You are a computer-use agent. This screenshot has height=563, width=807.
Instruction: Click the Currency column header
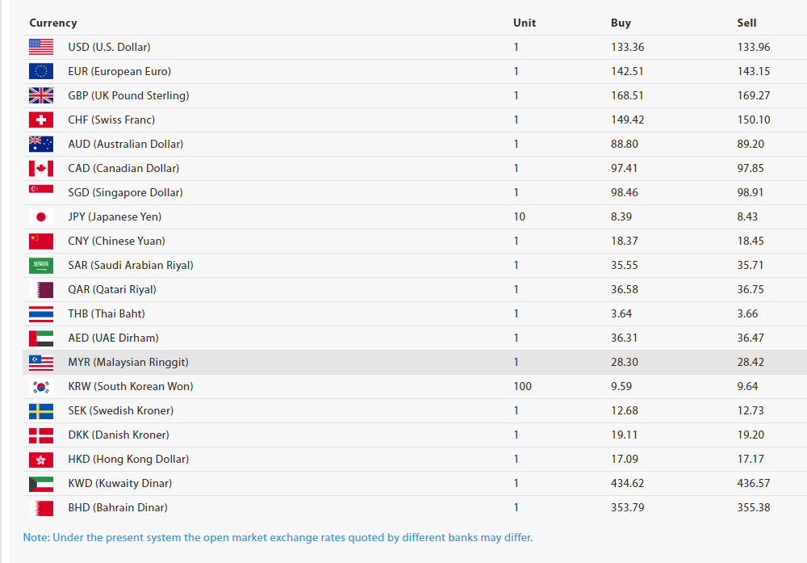click(x=53, y=23)
